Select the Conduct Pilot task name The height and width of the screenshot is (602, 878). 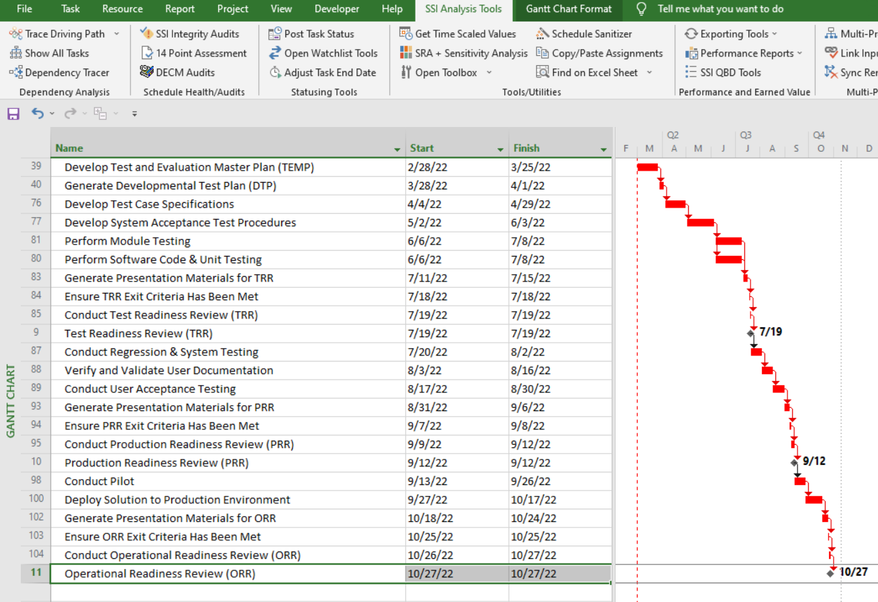click(99, 482)
